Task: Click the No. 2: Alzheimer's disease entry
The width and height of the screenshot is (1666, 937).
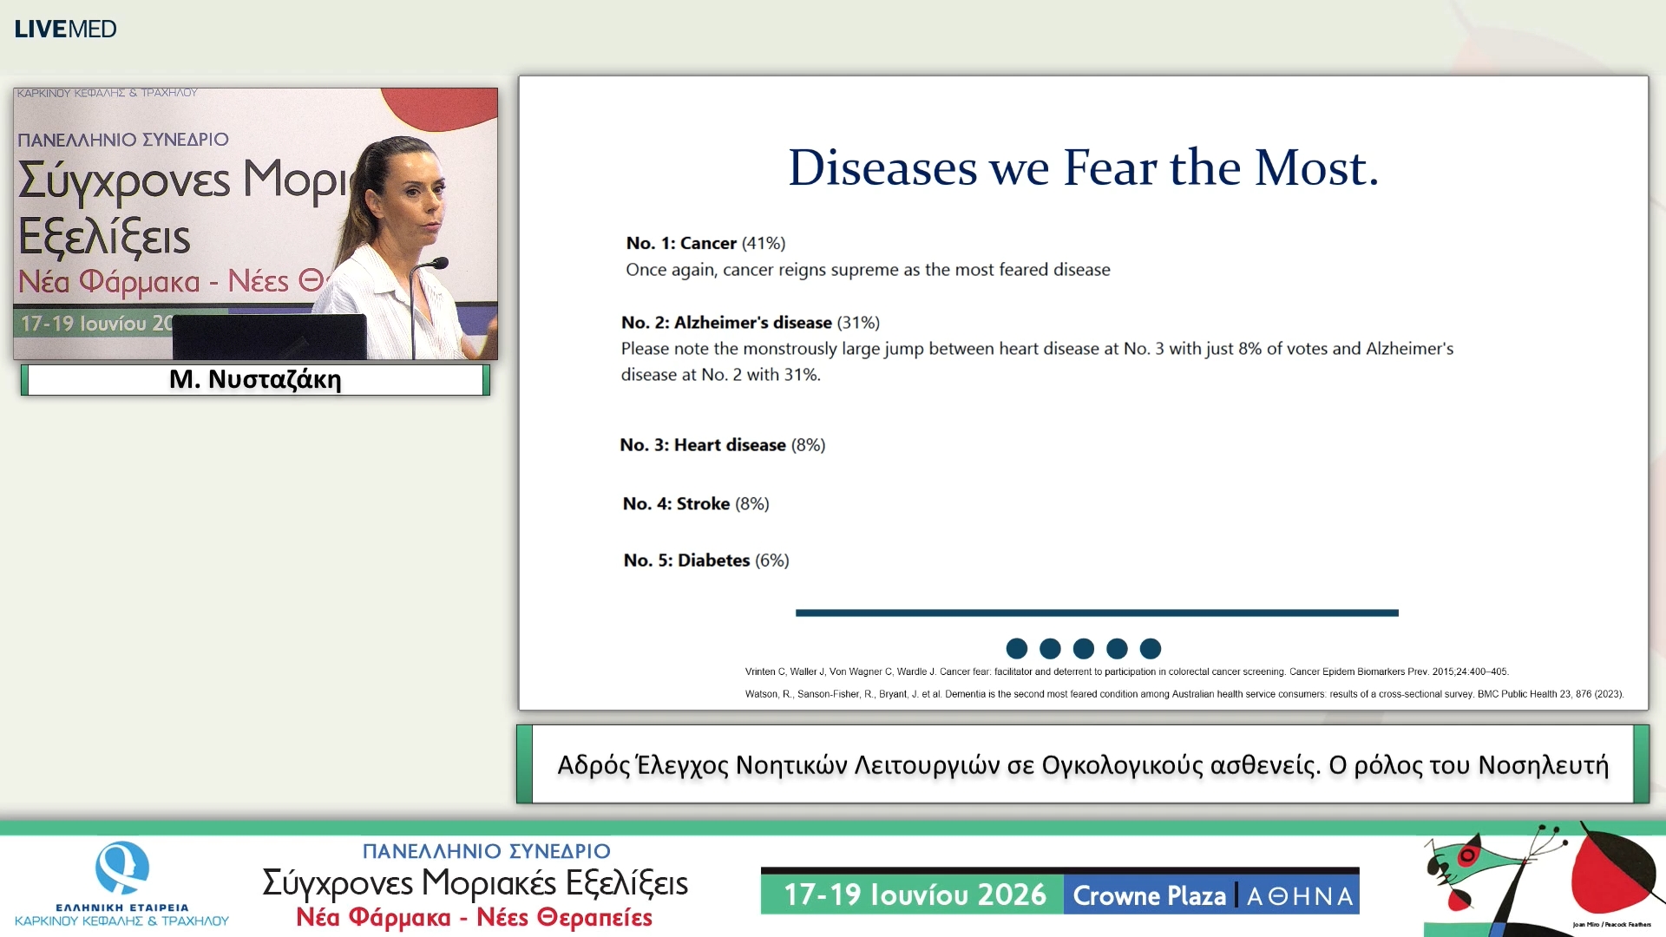Action: pos(751,322)
